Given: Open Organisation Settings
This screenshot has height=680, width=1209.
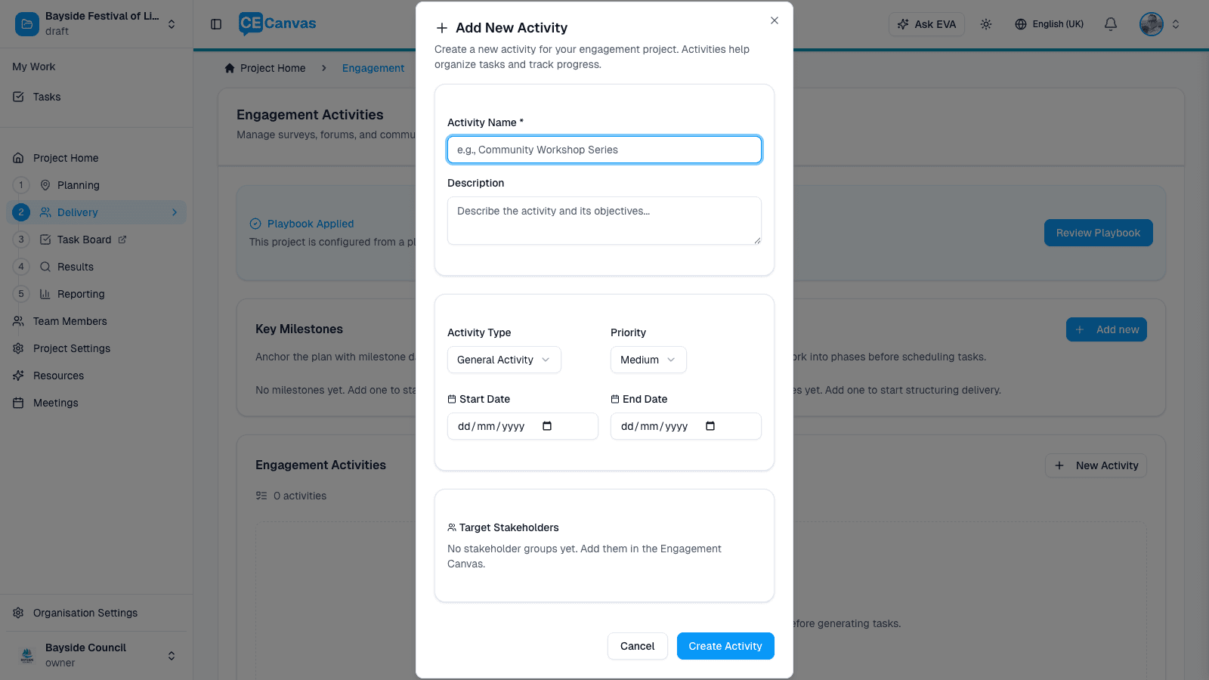Looking at the screenshot, I should pyautogui.click(x=85, y=613).
